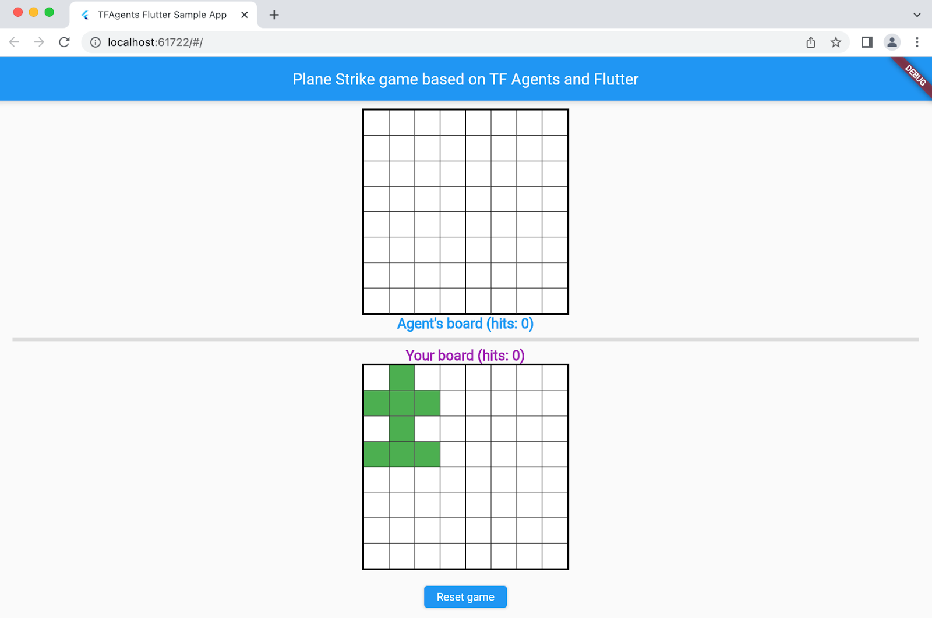932x618 pixels.
Task: Click the browser back arrow
Action: [15, 42]
